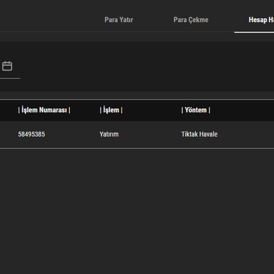Sort by İşlem Numarası column header
This screenshot has height=274, width=274.
tap(44, 110)
